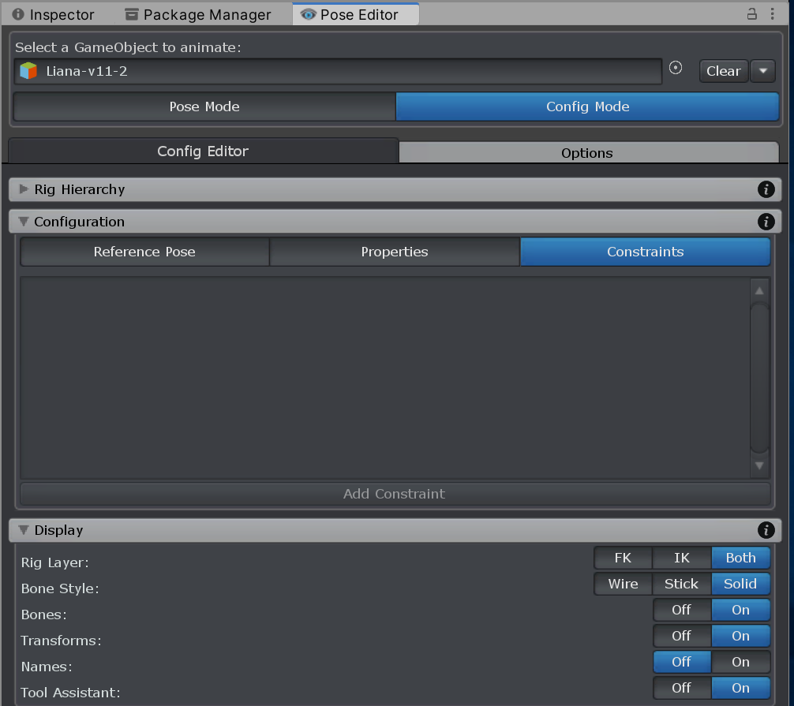The width and height of the screenshot is (794, 706).
Task: Click the constraints list vertical scrollbar
Action: coord(759,377)
